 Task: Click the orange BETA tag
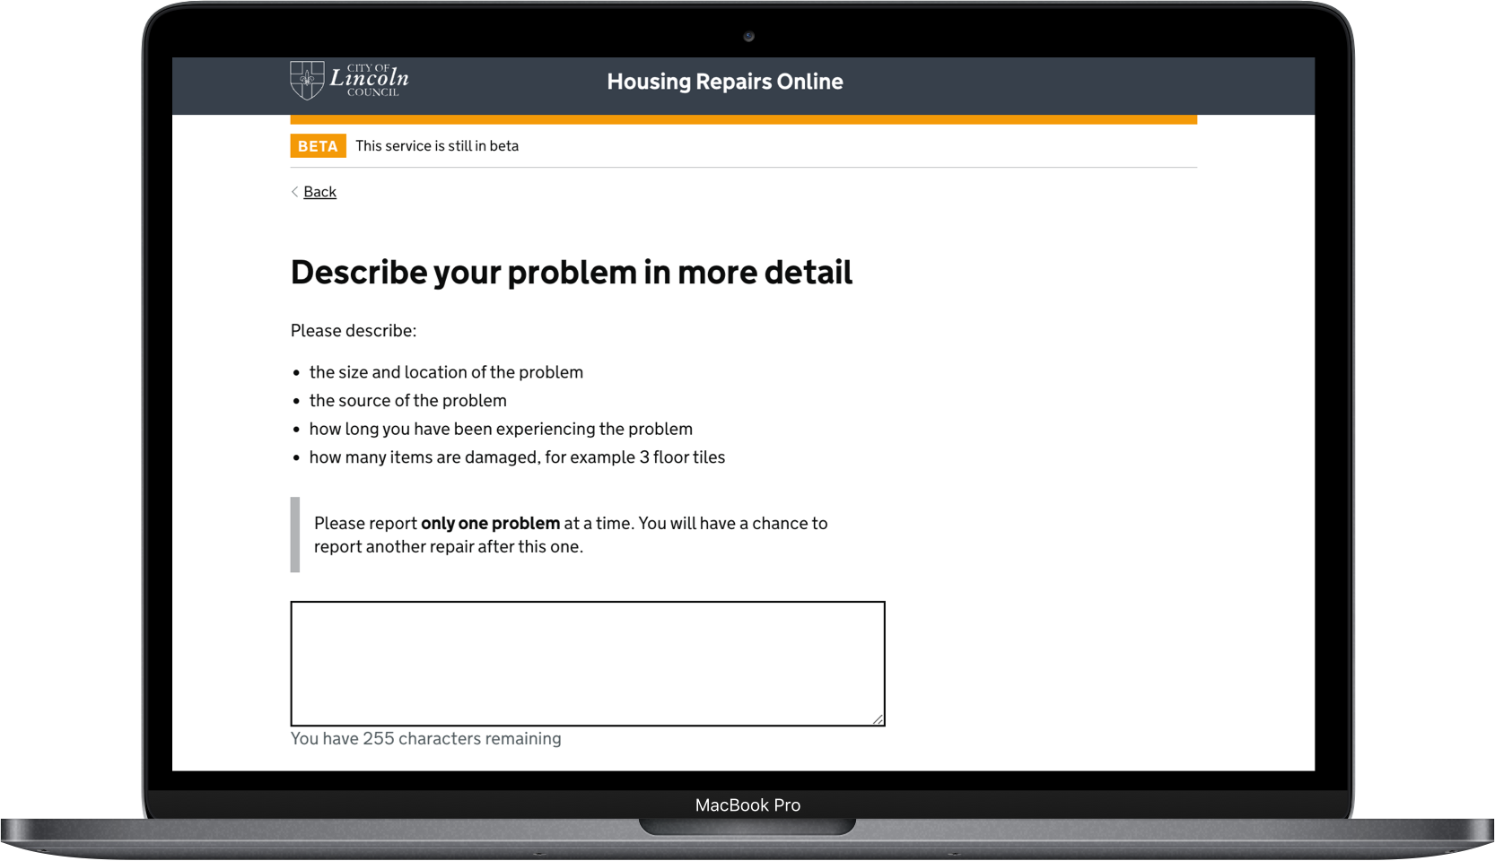tap(318, 146)
